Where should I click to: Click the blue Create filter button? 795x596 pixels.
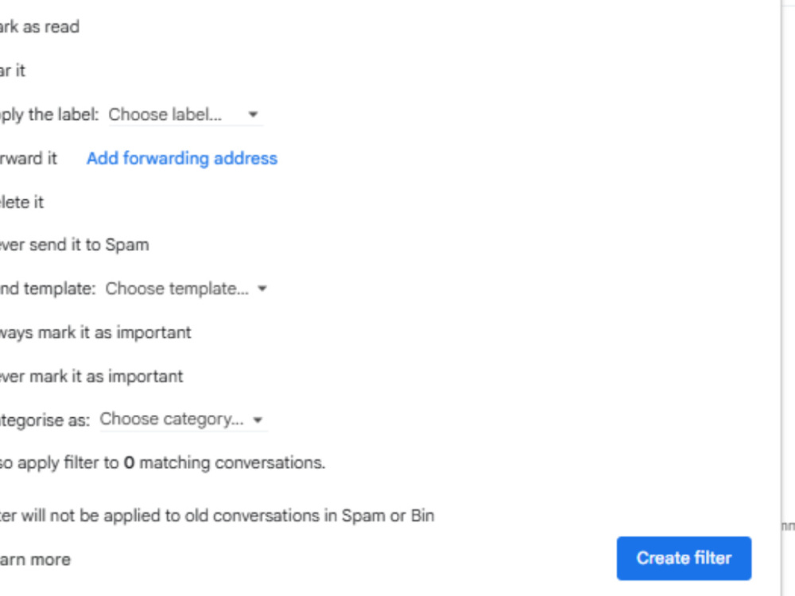coord(684,558)
